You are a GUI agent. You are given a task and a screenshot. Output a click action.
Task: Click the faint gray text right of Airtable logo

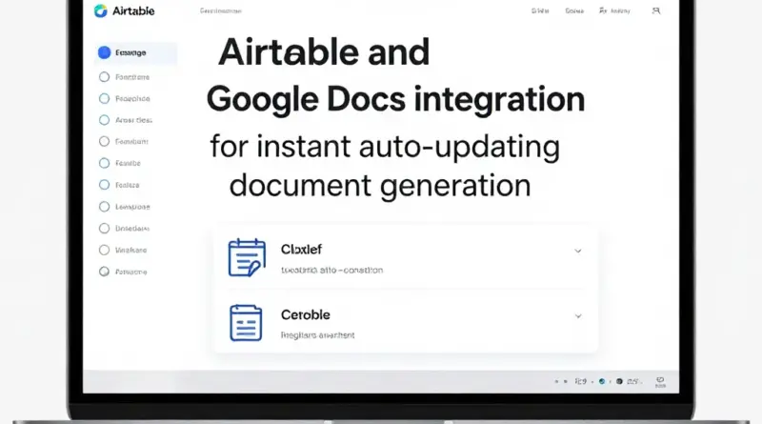(x=221, y=10)
